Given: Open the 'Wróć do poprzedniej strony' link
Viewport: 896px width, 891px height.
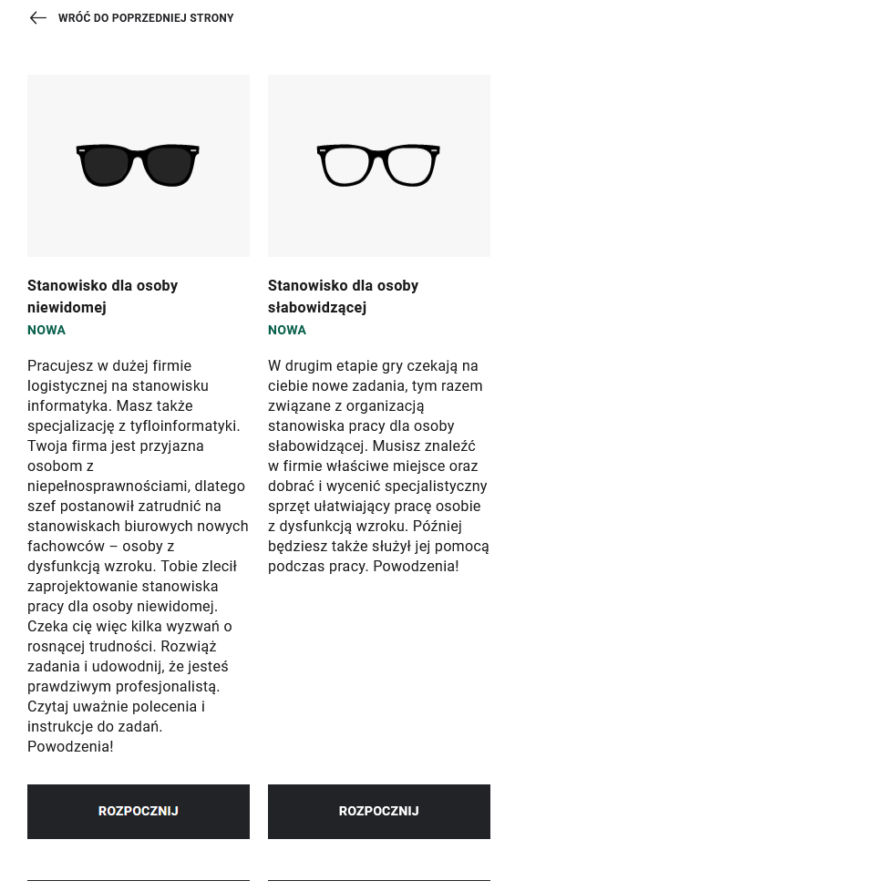Looking at the screenshot, I should click(146, 18).
